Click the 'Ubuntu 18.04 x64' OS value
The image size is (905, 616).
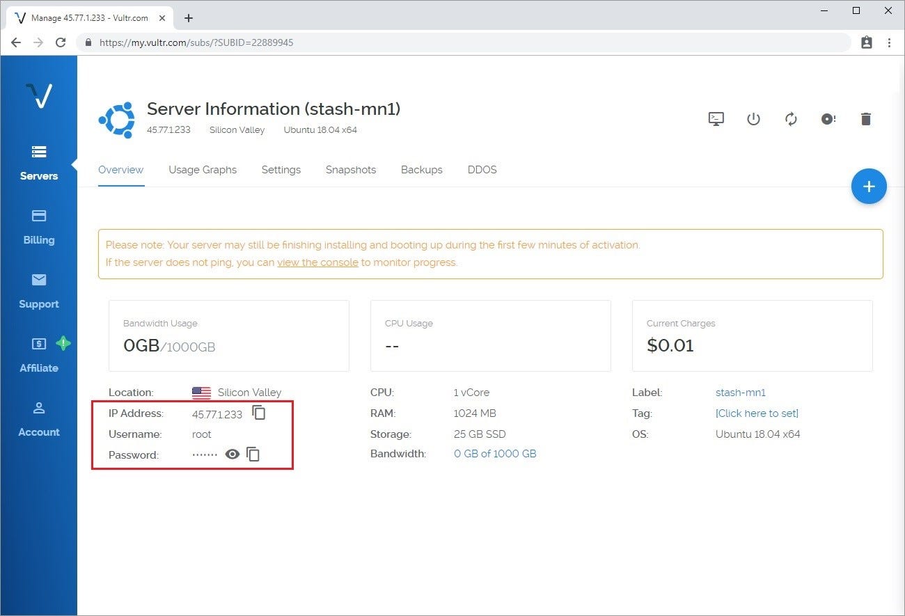758,434
